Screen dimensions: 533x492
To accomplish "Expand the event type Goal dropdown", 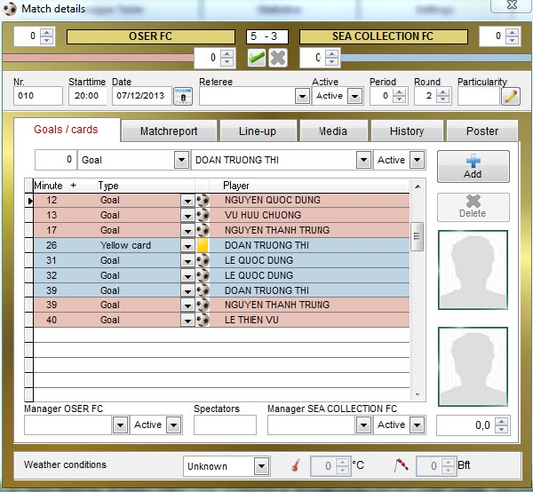I will click(181, 160).
